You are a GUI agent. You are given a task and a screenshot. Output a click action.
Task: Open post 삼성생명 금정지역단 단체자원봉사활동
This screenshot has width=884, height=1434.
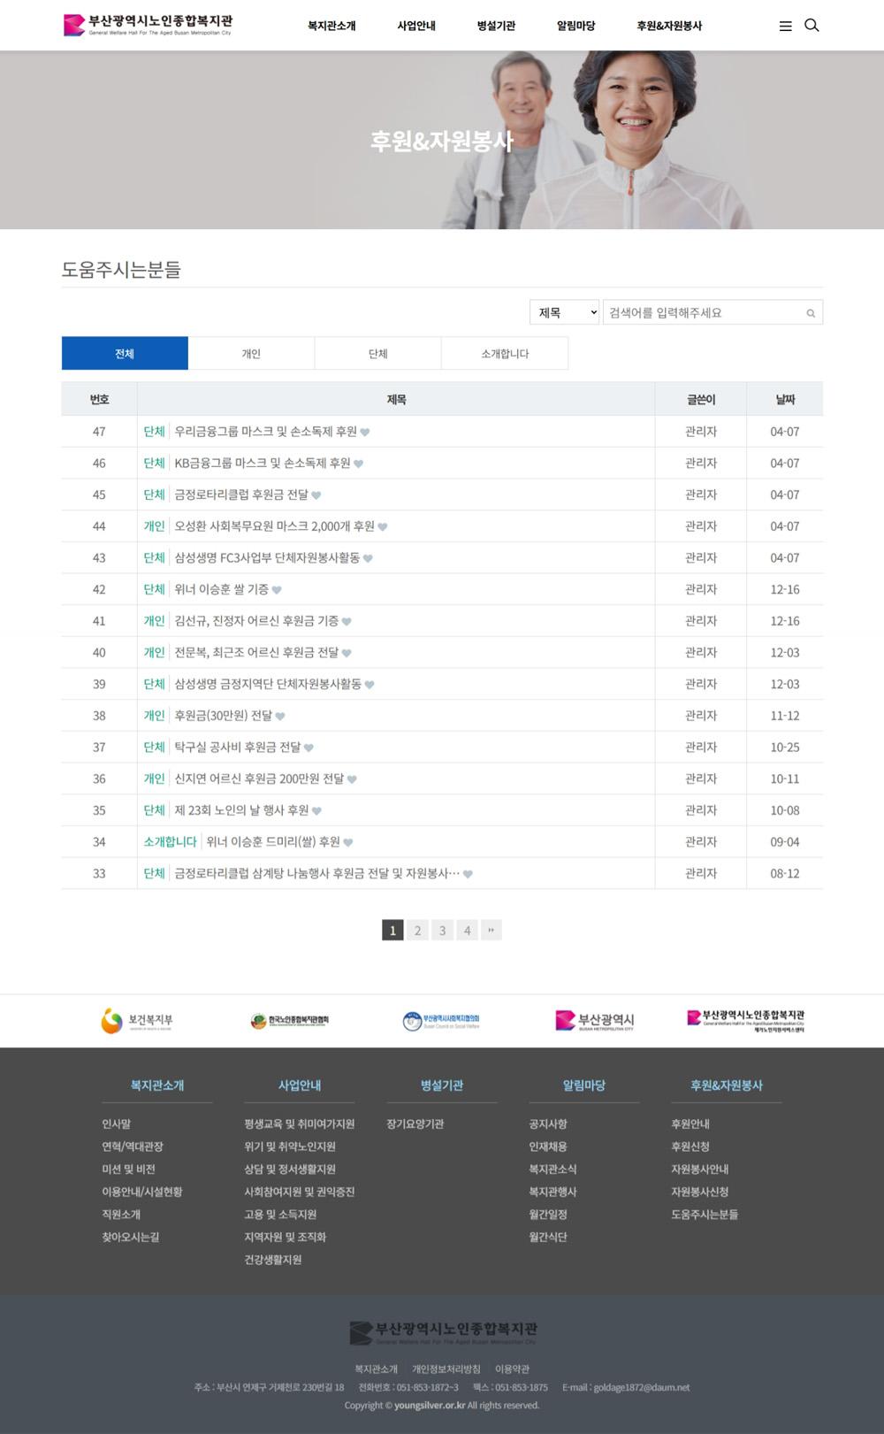point(268,684)
